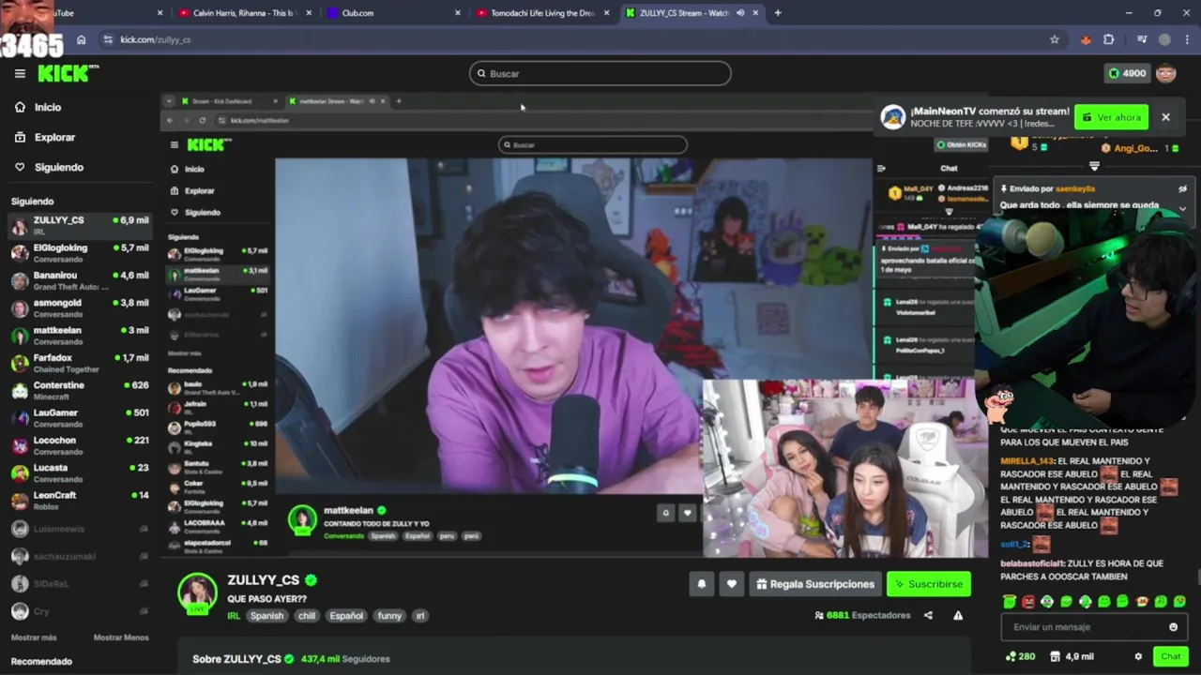1201x675 pixels.
Task: Focus the Buscar search field
Action: (x=600, y=73)
